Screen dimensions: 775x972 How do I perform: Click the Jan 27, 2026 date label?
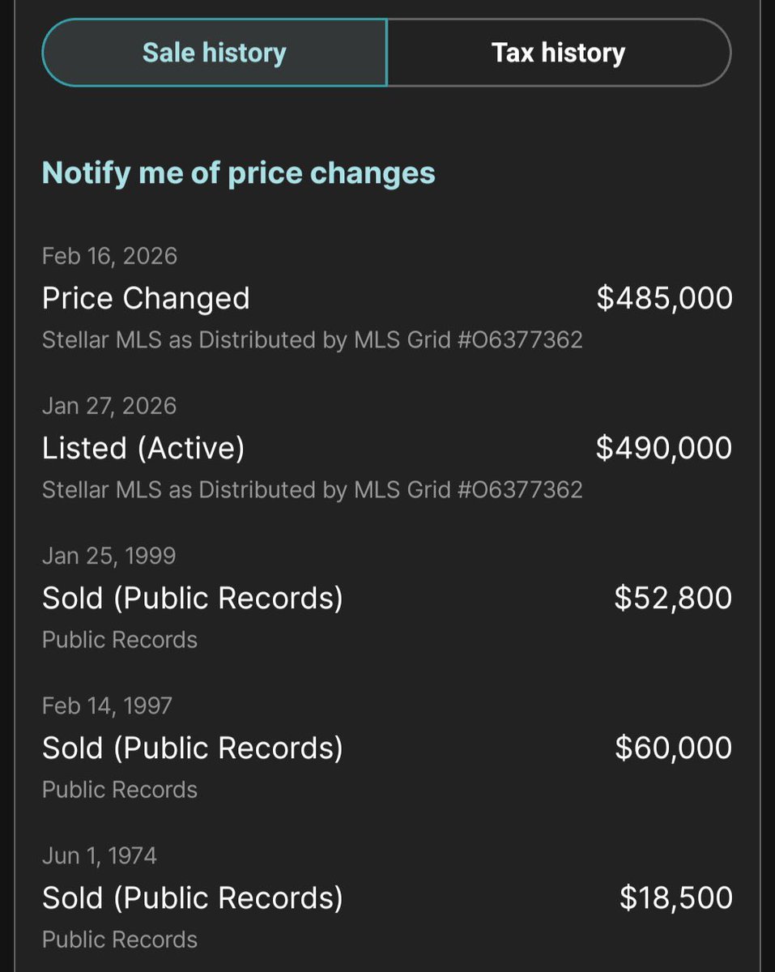click(109, 406)
